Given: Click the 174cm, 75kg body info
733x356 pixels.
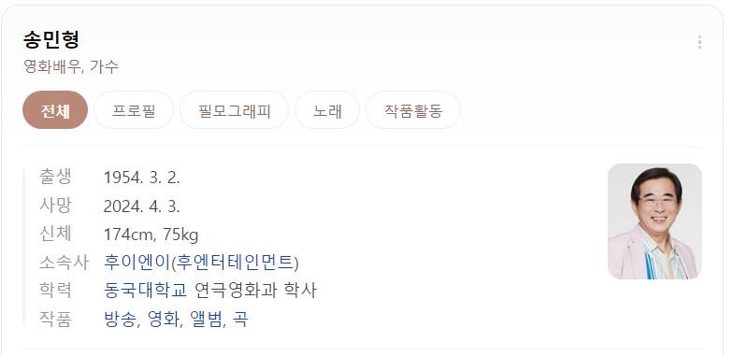Looking at the screenshot, I should [x=151, y=235].
